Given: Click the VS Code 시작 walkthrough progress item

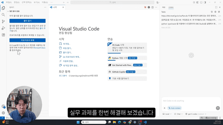Looking at the screenshot, I should coord(127,47).
